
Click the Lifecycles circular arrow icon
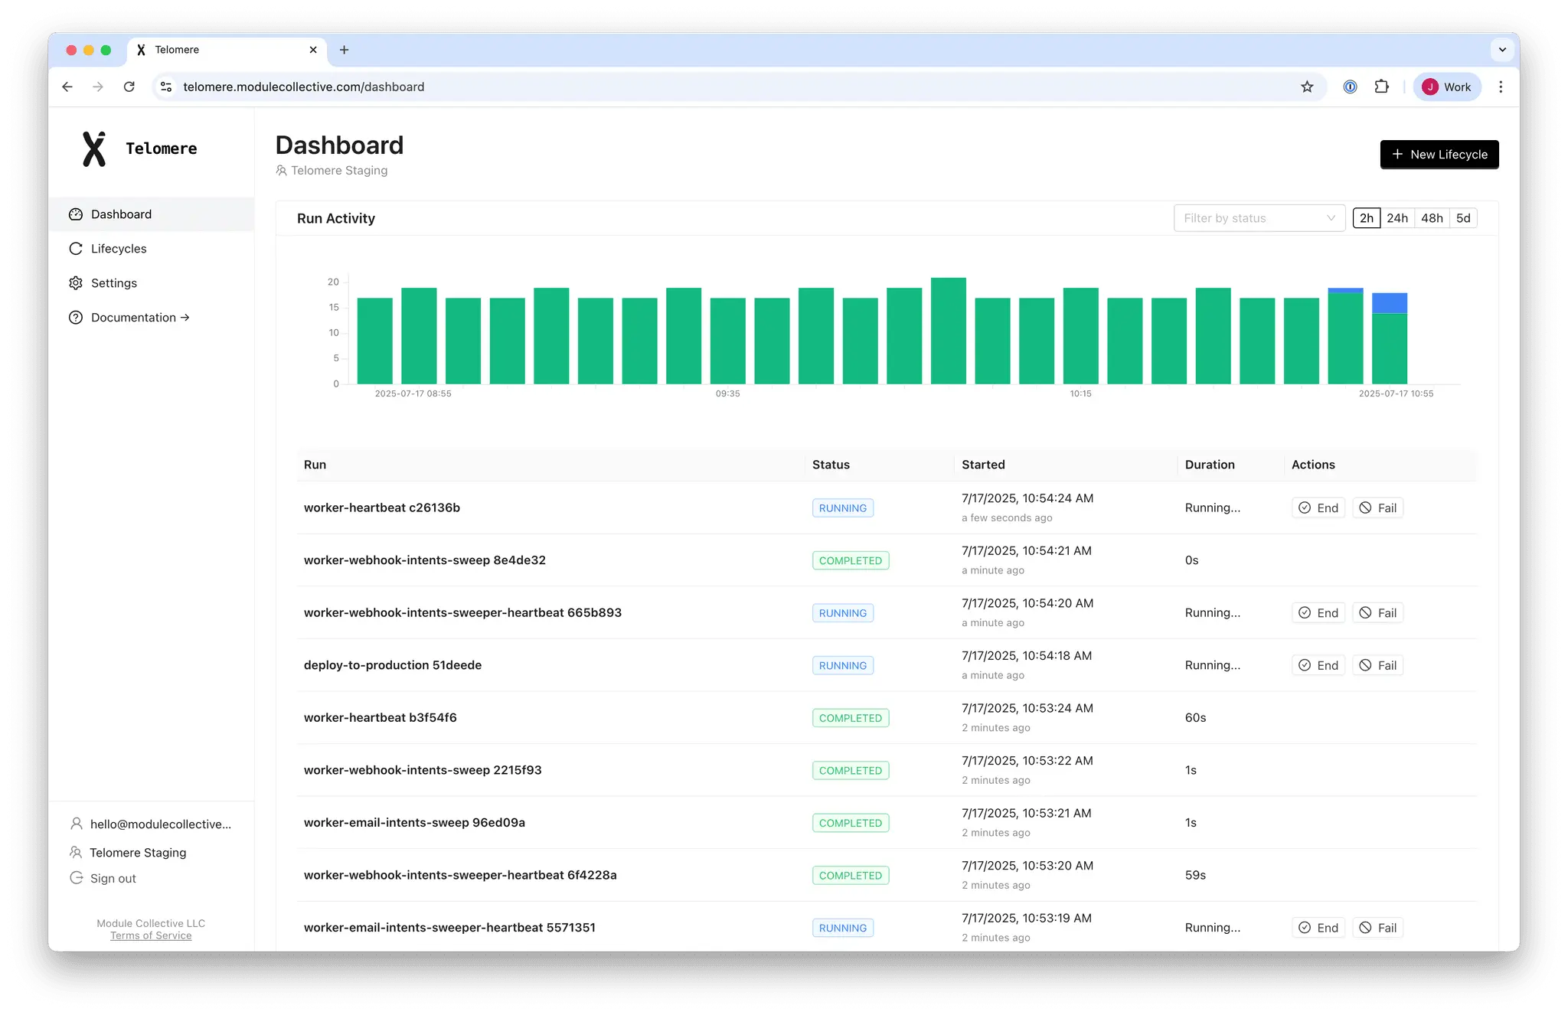tap(76, 249)
